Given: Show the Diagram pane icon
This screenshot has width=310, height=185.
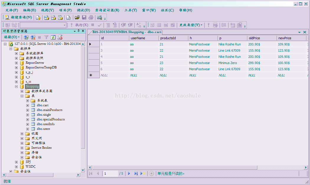Looking at the screenshot, I should pos(152,25).
